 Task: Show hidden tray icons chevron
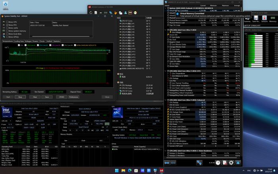(x=243, y=170)
